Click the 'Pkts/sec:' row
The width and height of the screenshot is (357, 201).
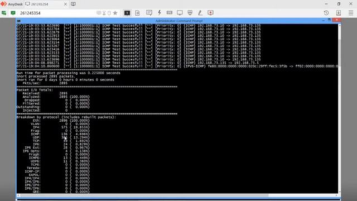tap(45, 83)
